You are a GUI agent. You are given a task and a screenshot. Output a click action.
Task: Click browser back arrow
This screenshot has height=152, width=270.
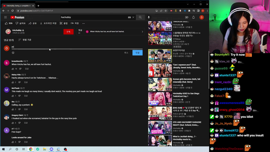[4, 11]
